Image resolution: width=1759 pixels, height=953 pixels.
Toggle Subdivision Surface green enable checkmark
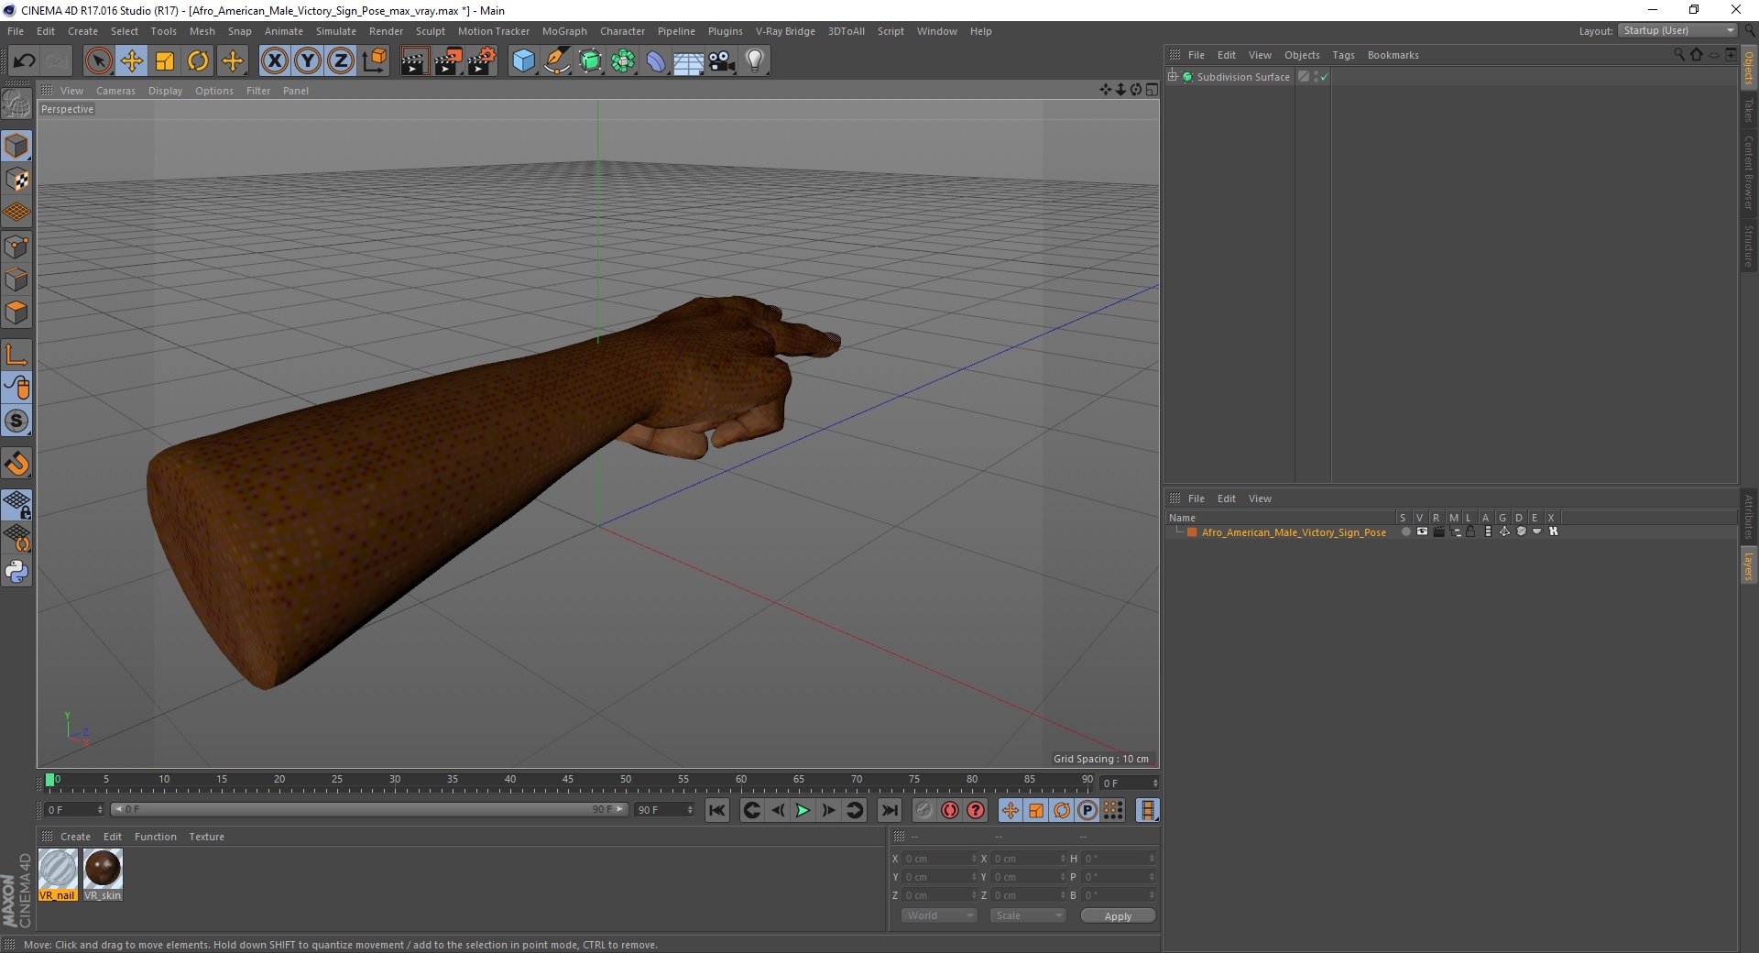point(1324,77)
